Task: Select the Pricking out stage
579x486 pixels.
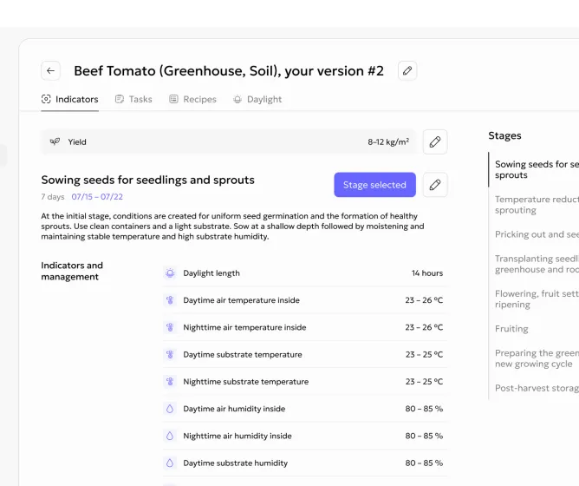Action: [x=536, y=234]
